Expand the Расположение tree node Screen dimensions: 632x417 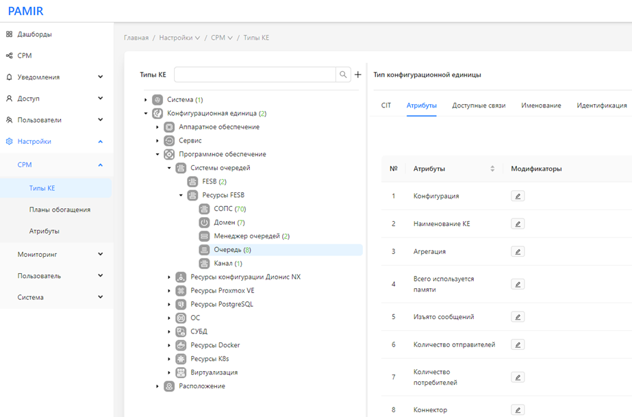157,386
